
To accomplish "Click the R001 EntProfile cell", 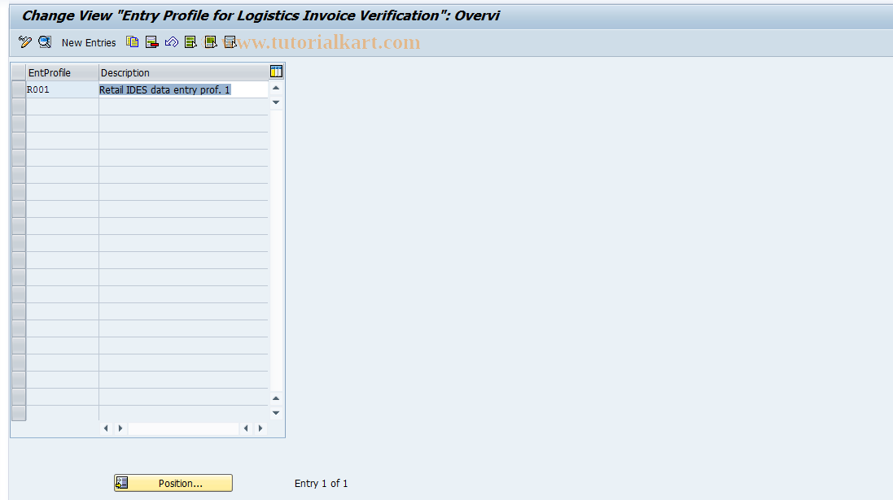I will coord(62,90).
